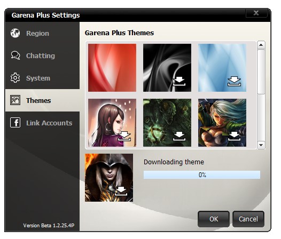The image size is (281, 239).
Task: Click download icon on green monster theme
Action: (x=179, y=136)
